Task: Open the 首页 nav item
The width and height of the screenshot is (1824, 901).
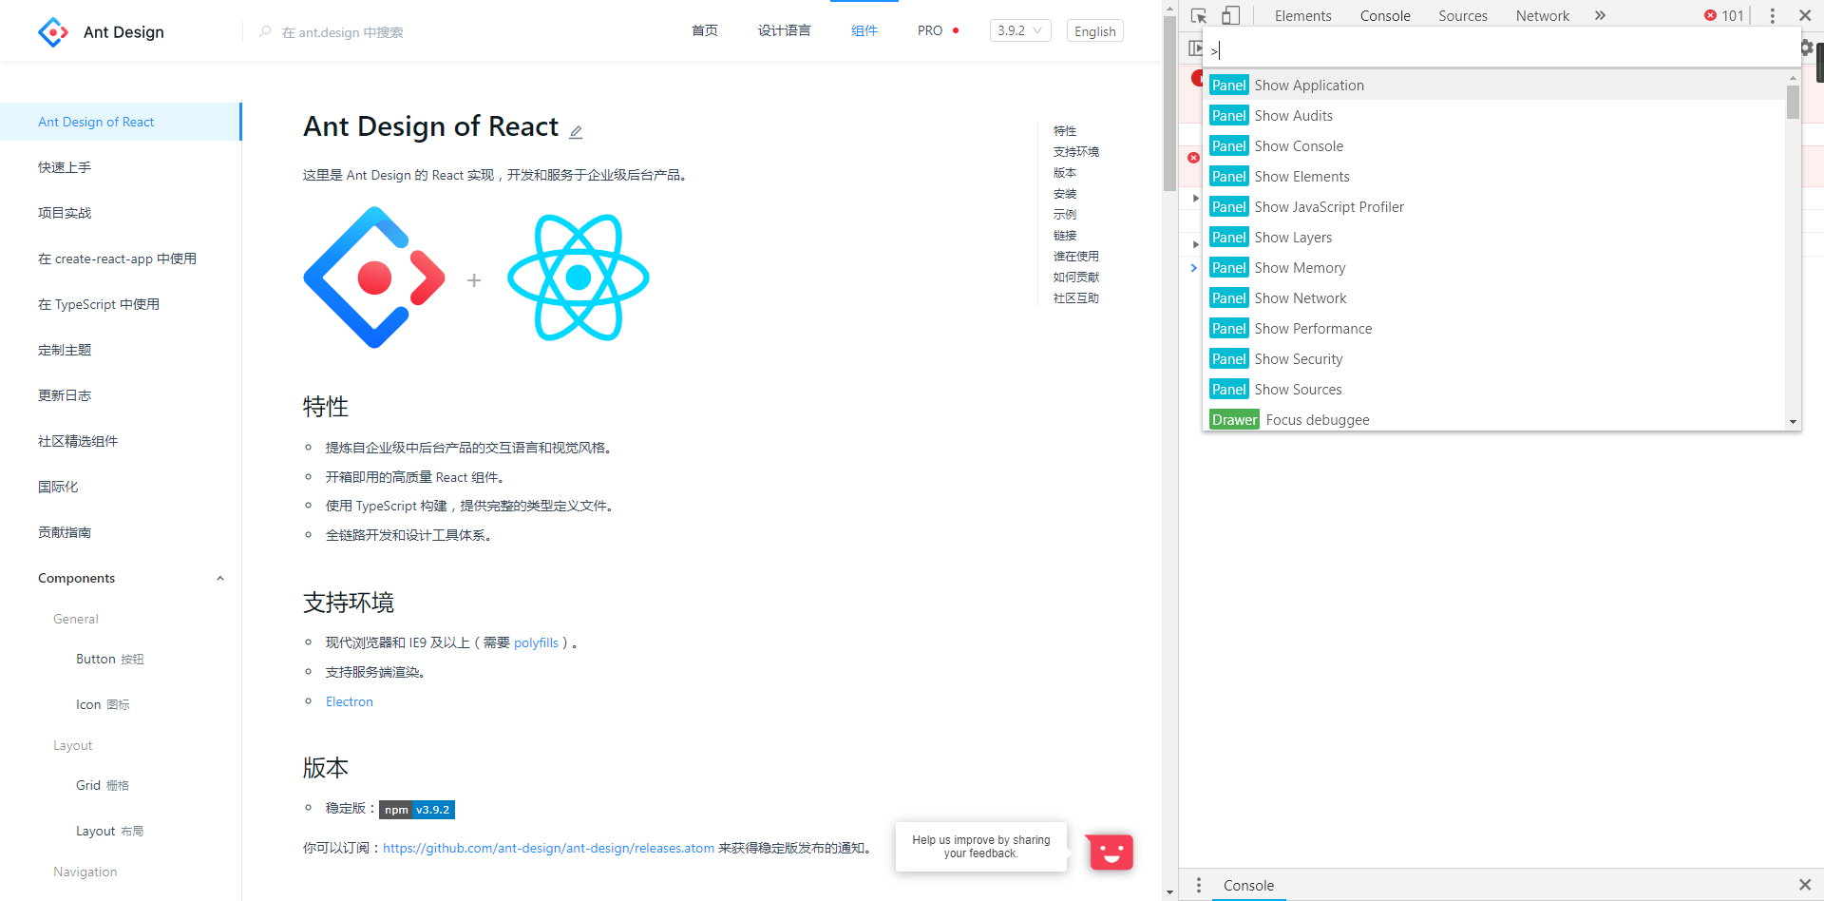Action: 705,30
